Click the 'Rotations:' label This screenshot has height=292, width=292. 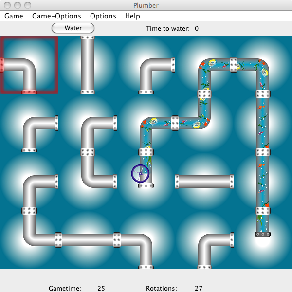162,288
